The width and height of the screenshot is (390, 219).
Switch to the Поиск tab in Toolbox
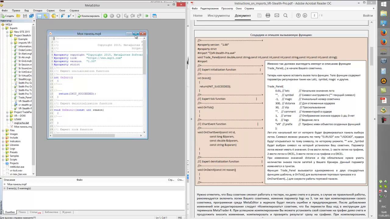pos(22,212)
